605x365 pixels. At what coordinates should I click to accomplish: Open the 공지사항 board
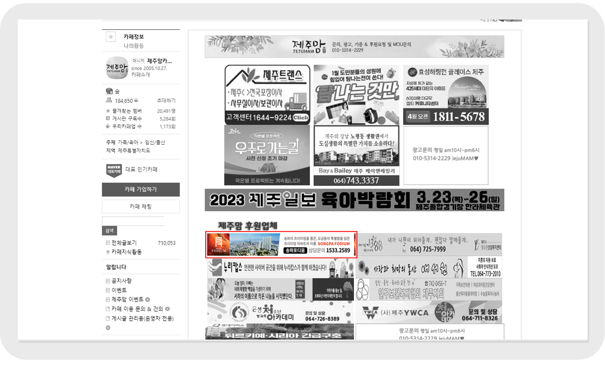pos(122,281)
